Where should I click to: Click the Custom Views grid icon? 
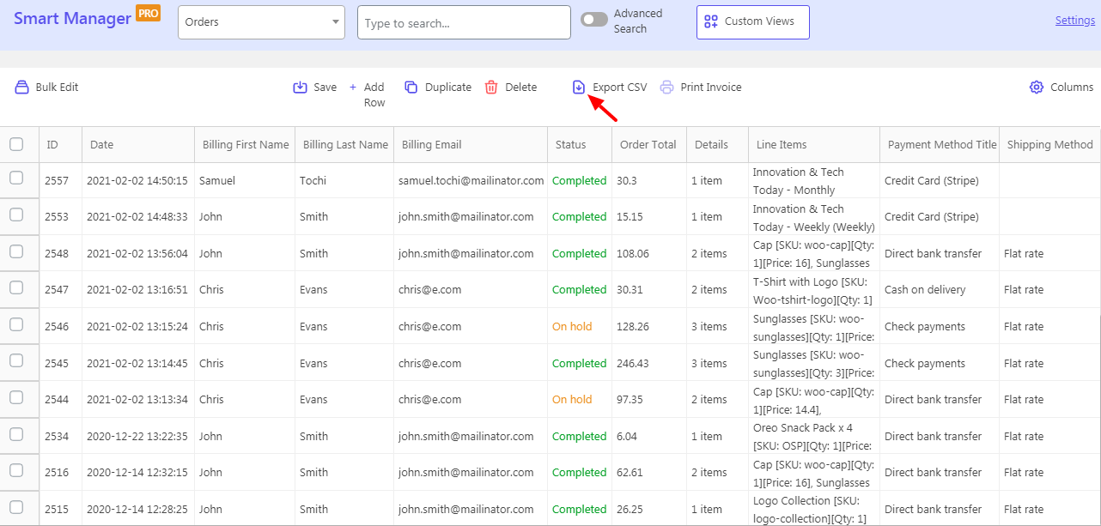711,21
